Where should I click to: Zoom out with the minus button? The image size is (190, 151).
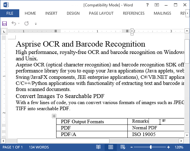click(x=132, y=147)
